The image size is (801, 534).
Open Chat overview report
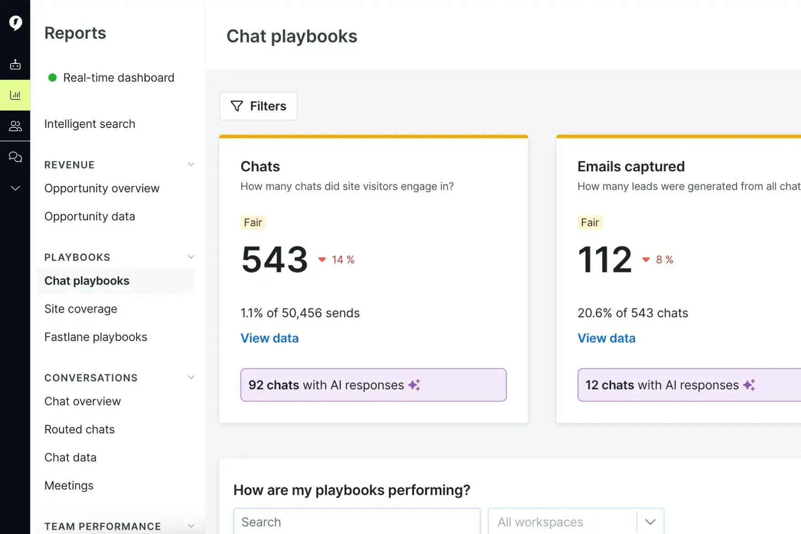click(x=83, y=401)
